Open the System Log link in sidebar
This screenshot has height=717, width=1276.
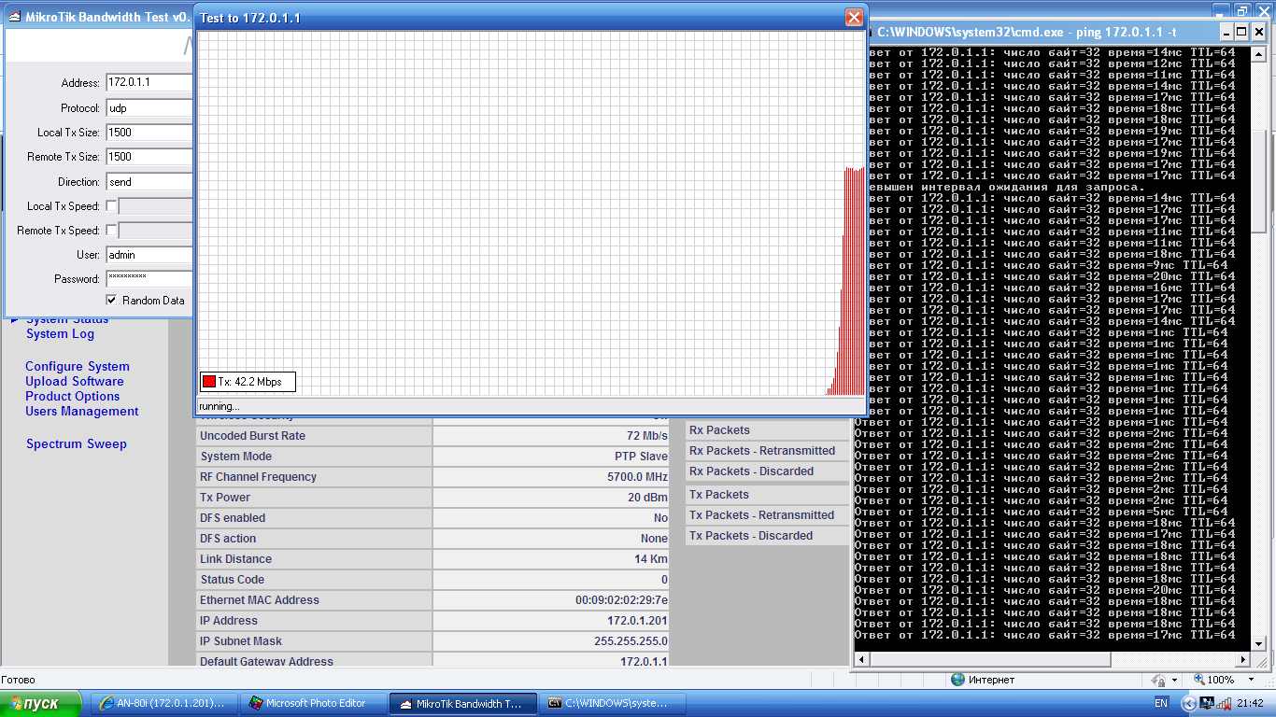(x=60, y=334)
